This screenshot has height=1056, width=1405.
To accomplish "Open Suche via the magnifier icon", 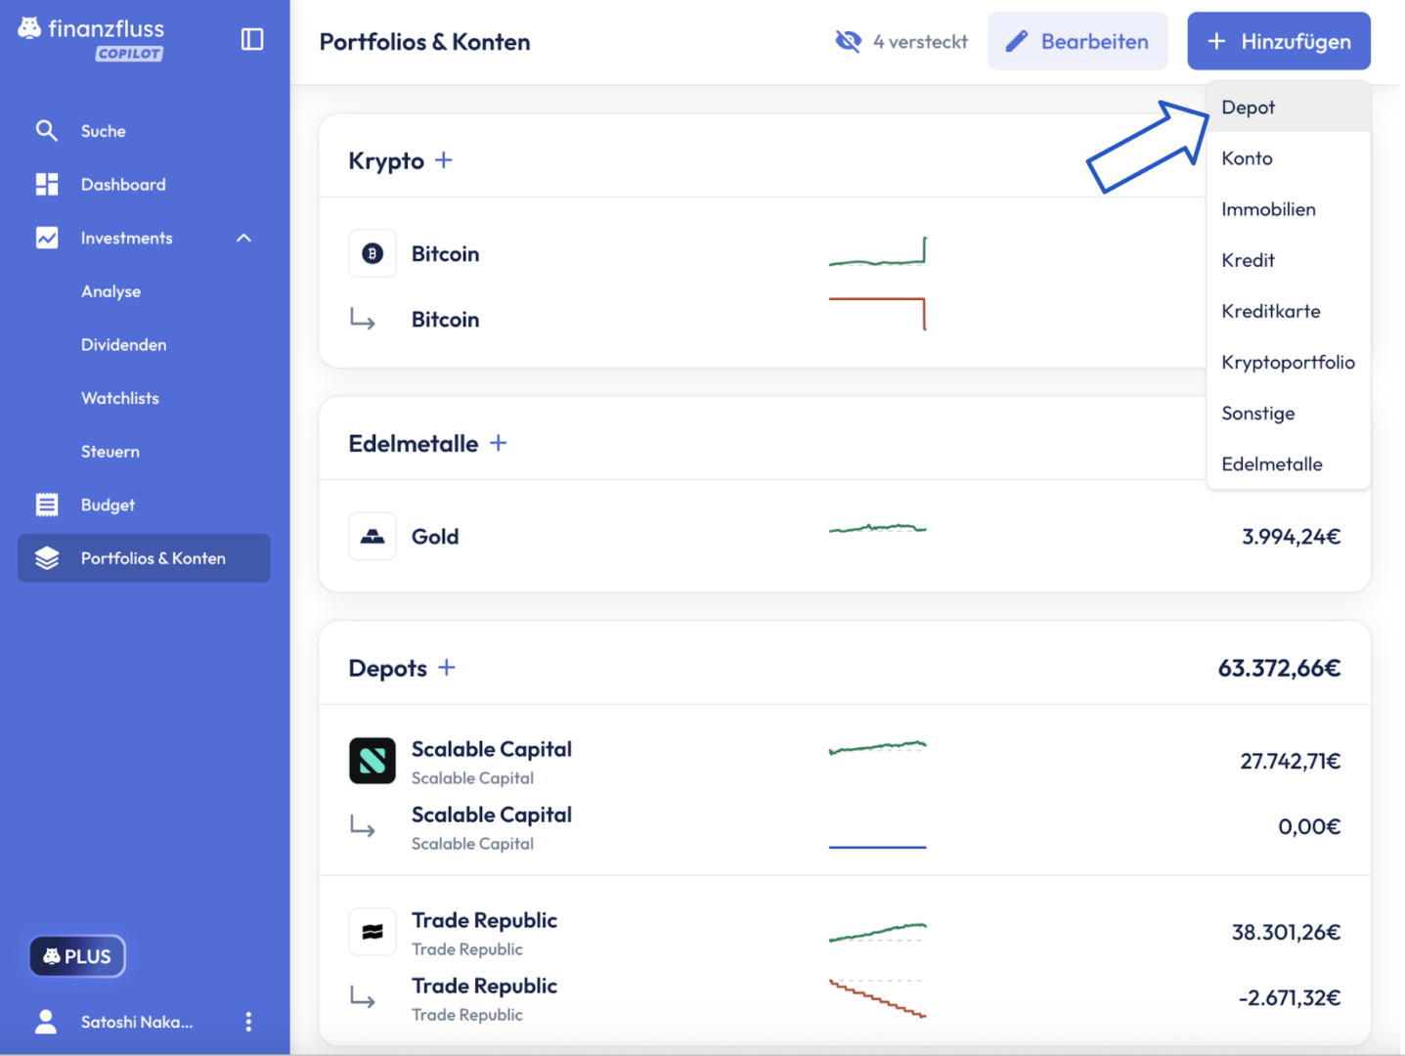I will [46, 131].
